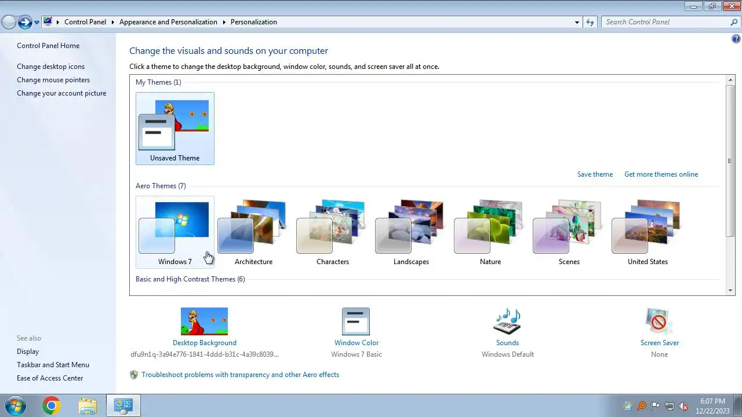Click the search magnifier icon

[734, 22]
